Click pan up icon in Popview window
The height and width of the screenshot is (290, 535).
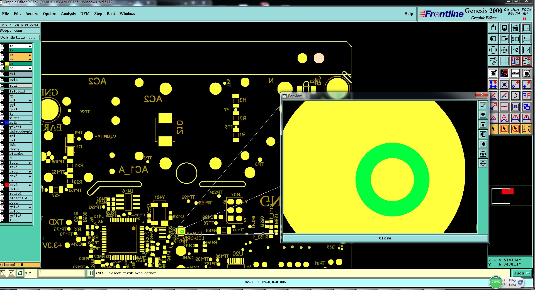click(x=483, y=115)
